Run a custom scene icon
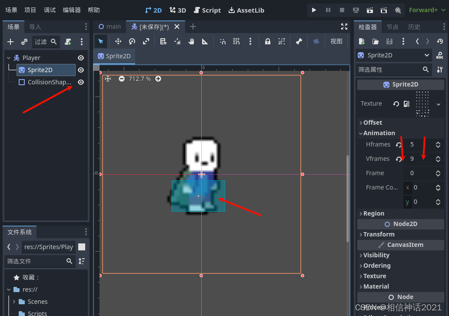449x316 pixels. [384, 10]
